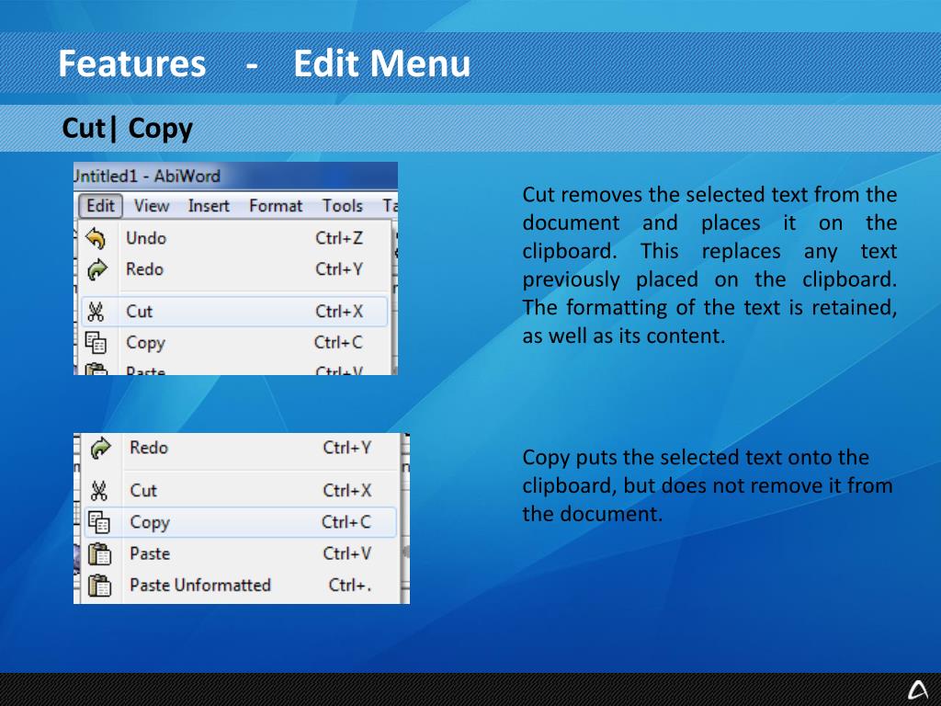Click the Undo arrow icon in upper menu
The height and width of the screenshot is (706, 941).
[96, 238]
